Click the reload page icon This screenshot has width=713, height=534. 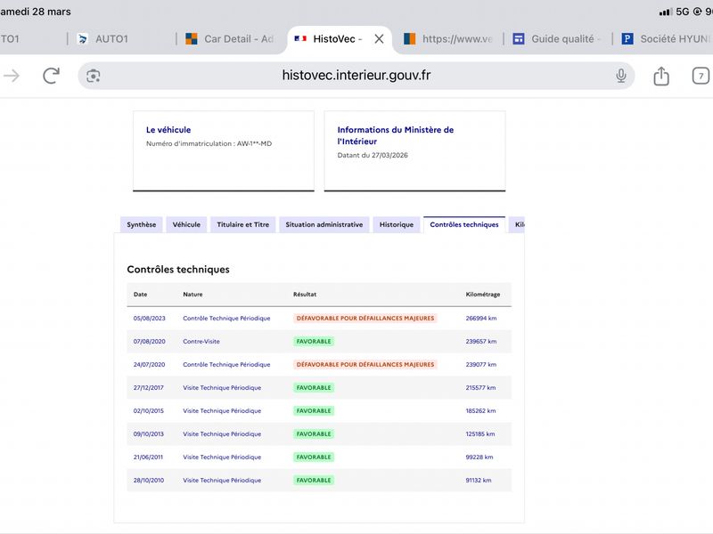[x=51, y=76]
